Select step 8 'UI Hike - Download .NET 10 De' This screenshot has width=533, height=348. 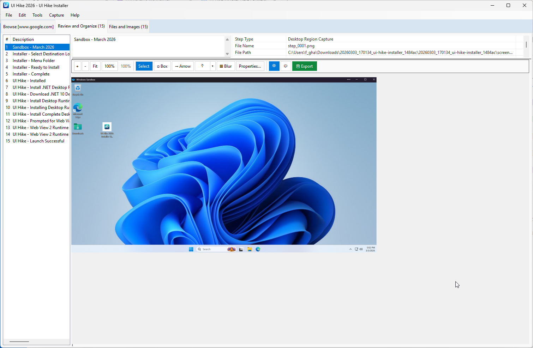[37, 94]
